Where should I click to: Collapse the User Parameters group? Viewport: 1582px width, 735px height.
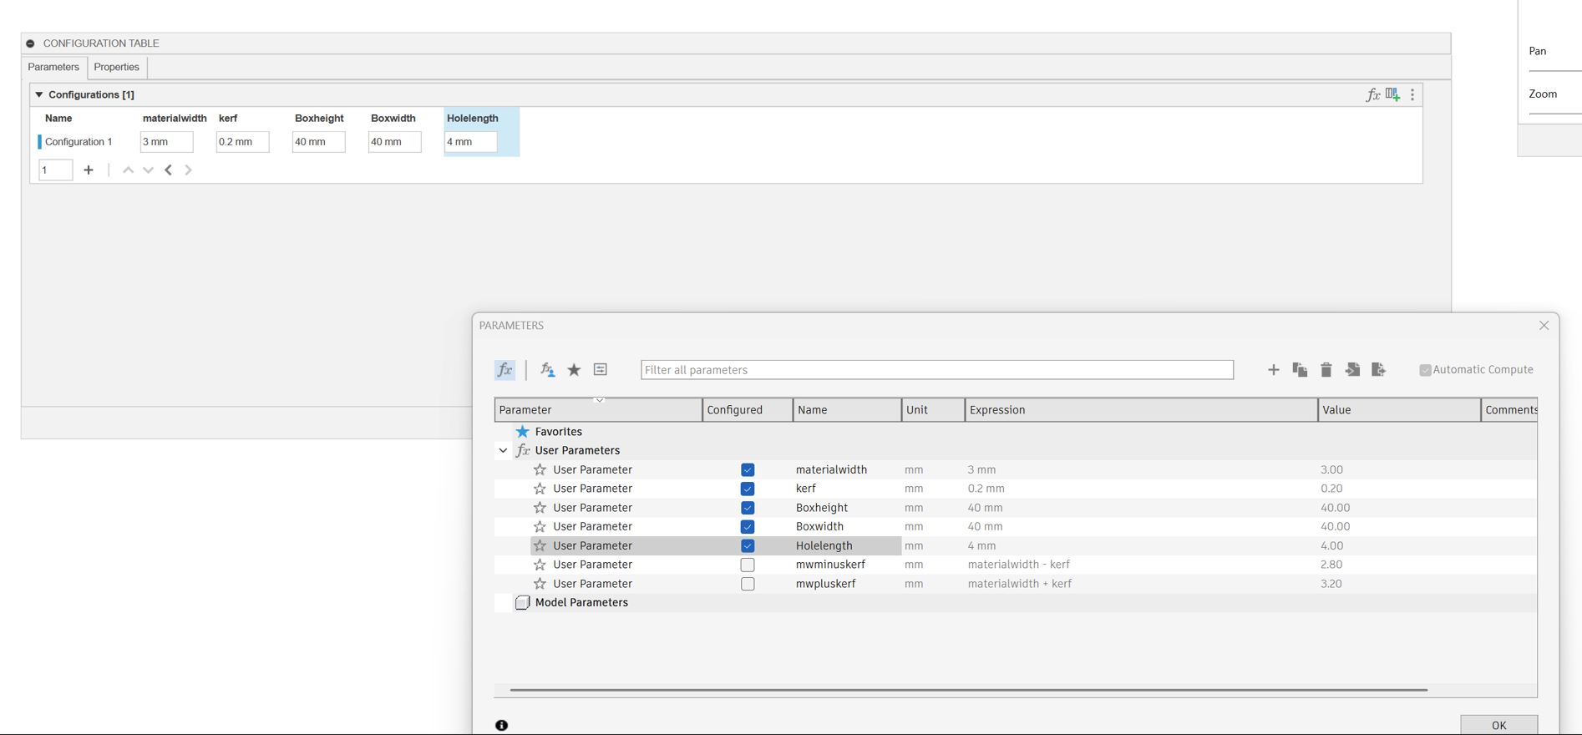point(503,450)
